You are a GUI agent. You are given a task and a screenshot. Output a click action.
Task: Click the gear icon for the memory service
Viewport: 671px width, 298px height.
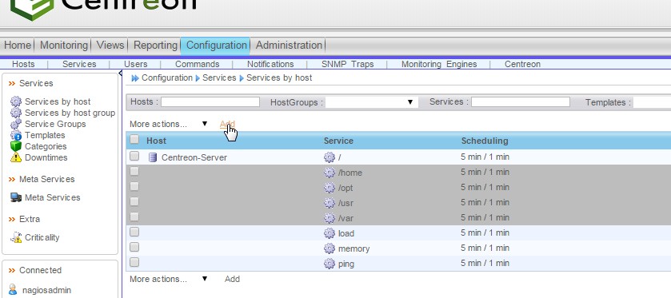[329, 248]
